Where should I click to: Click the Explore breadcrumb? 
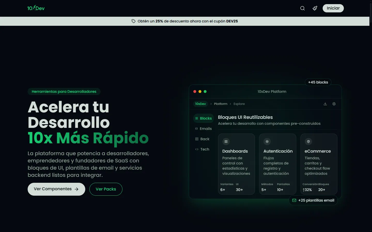point(239,104)
